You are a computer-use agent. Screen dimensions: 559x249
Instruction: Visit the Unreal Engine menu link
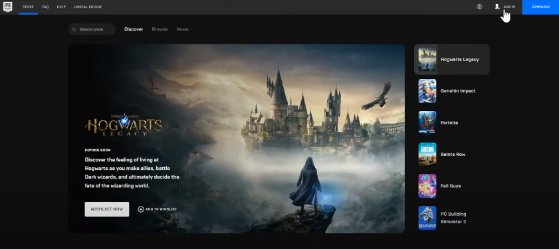click(x=88, y=7)
